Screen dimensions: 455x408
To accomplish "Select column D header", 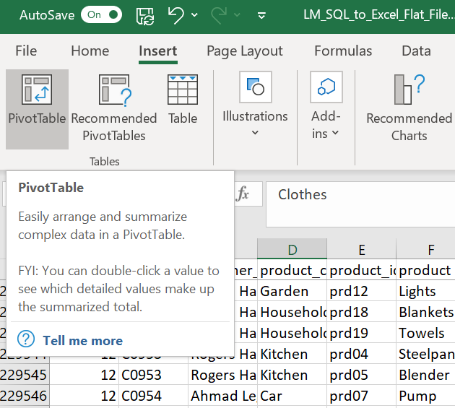I will coord(292,250).
